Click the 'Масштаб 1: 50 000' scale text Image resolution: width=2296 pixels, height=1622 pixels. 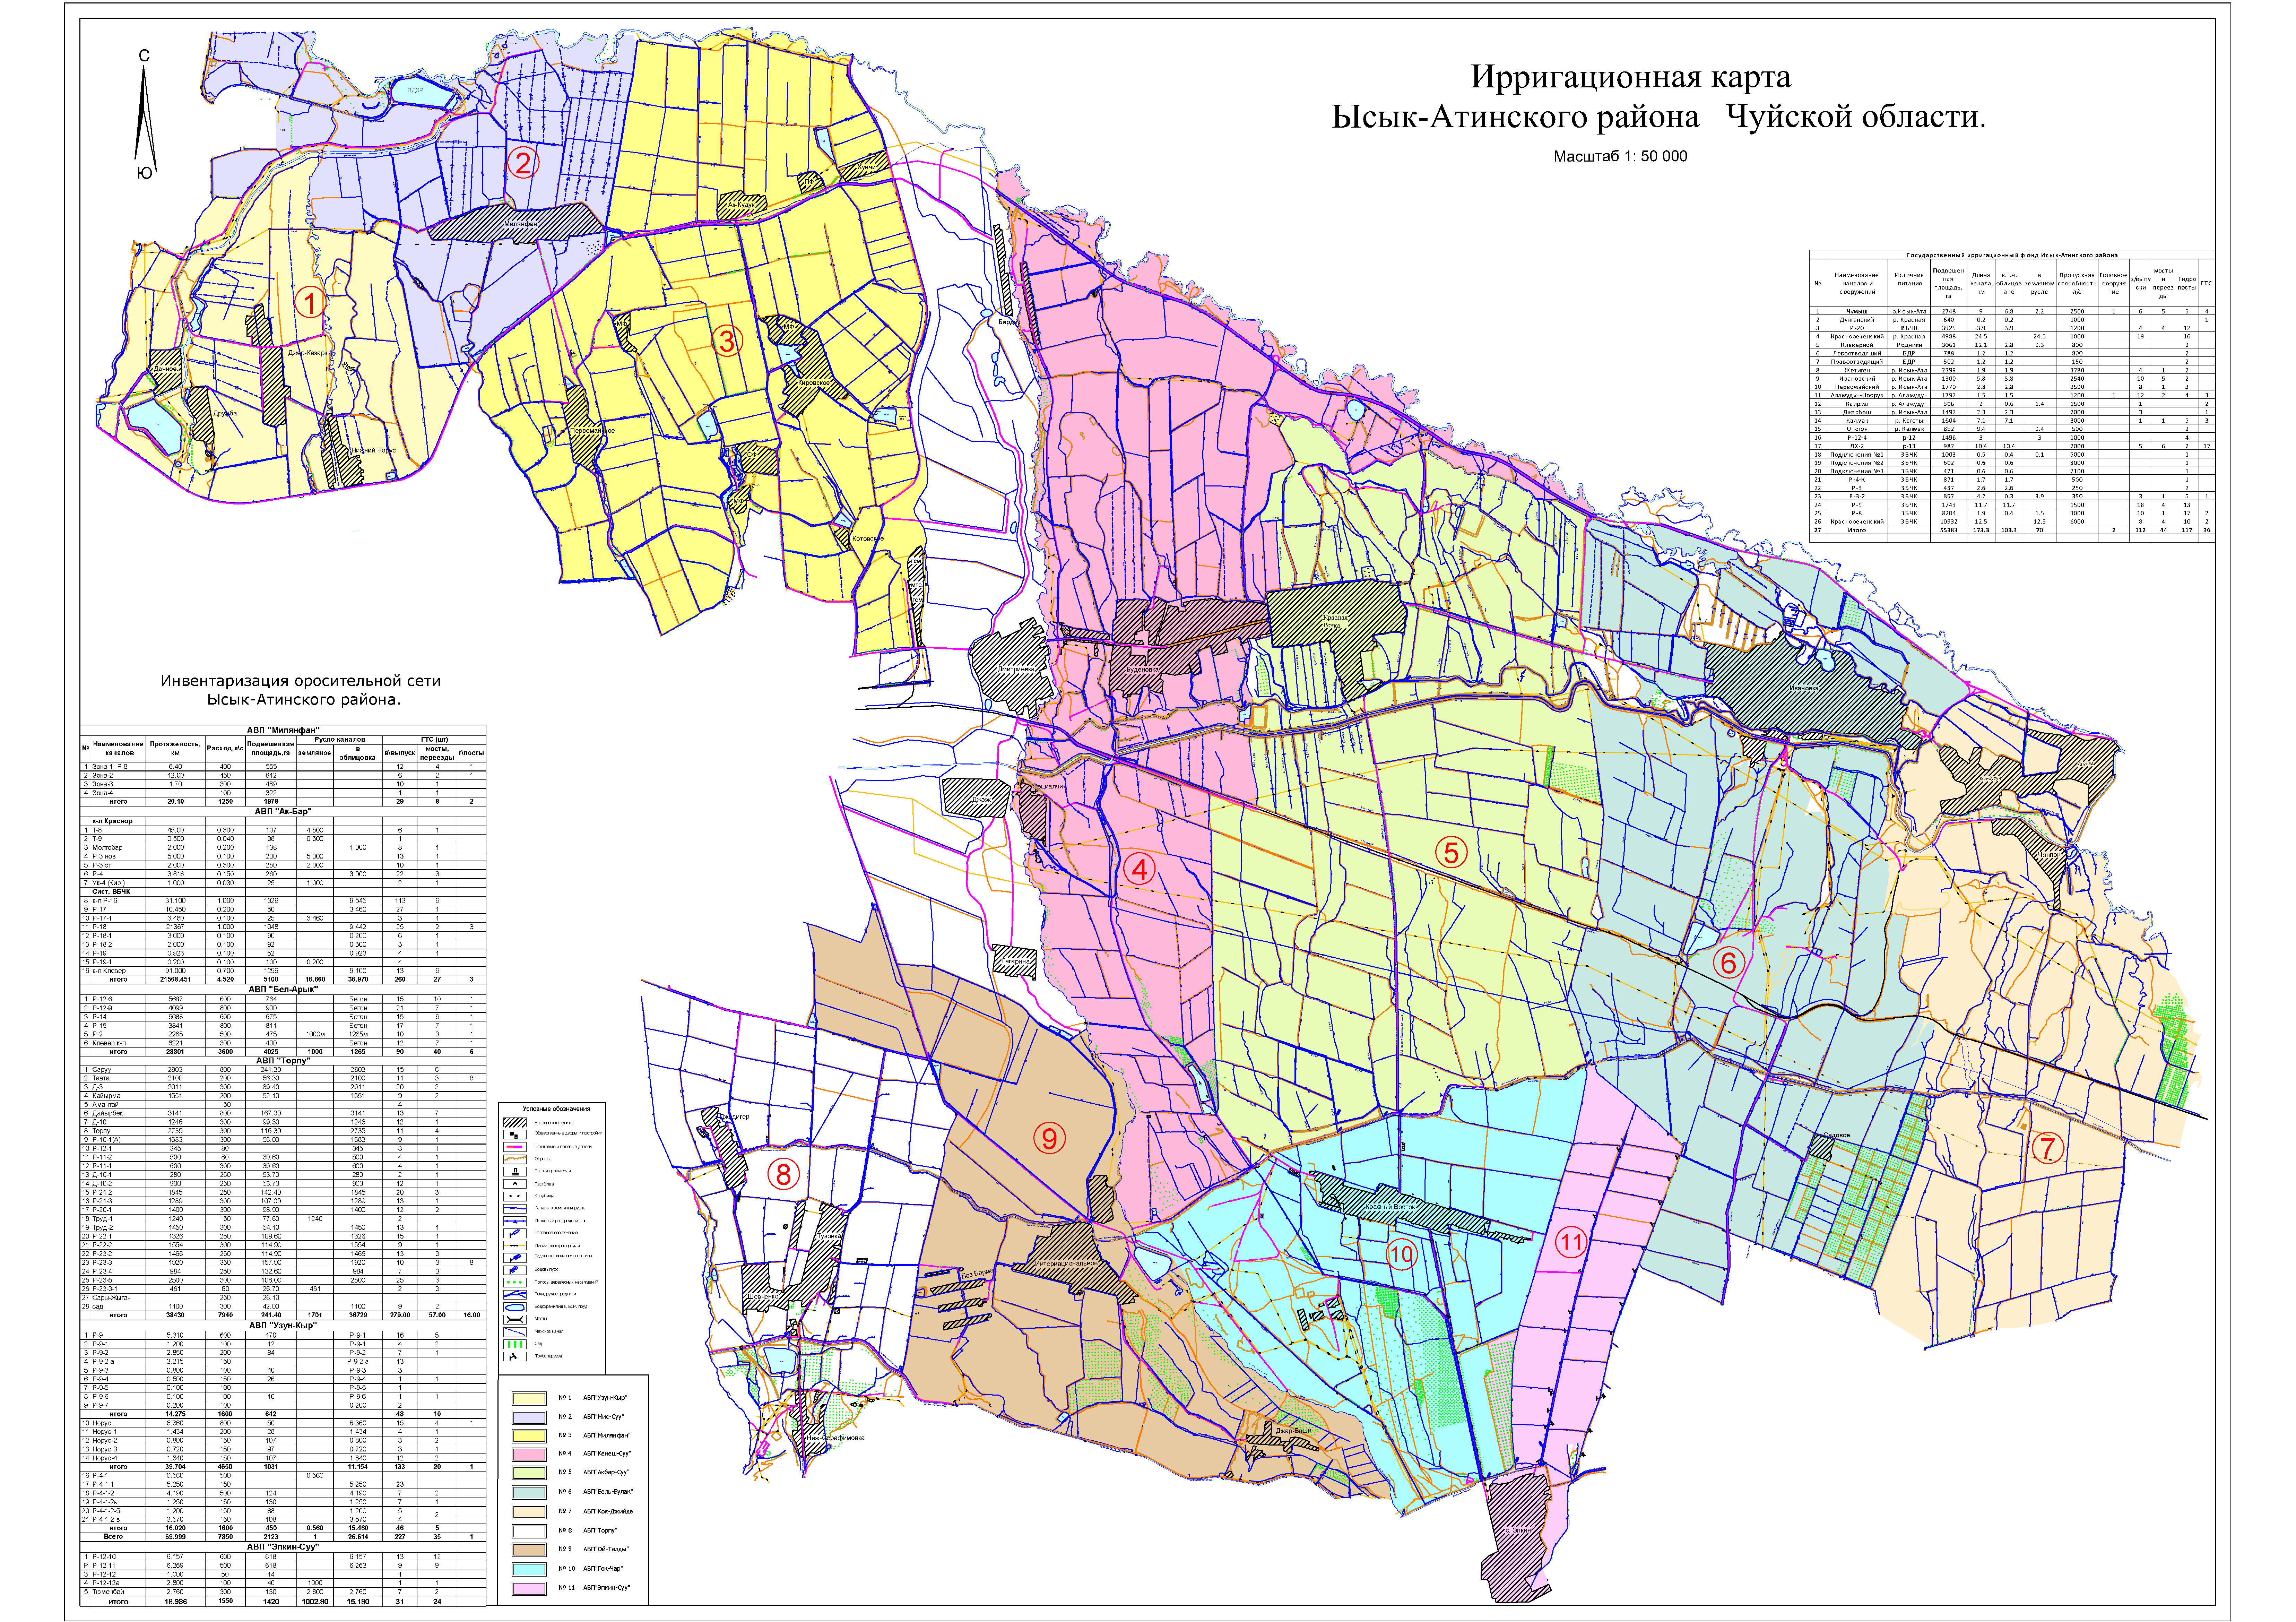(1620, 156)
